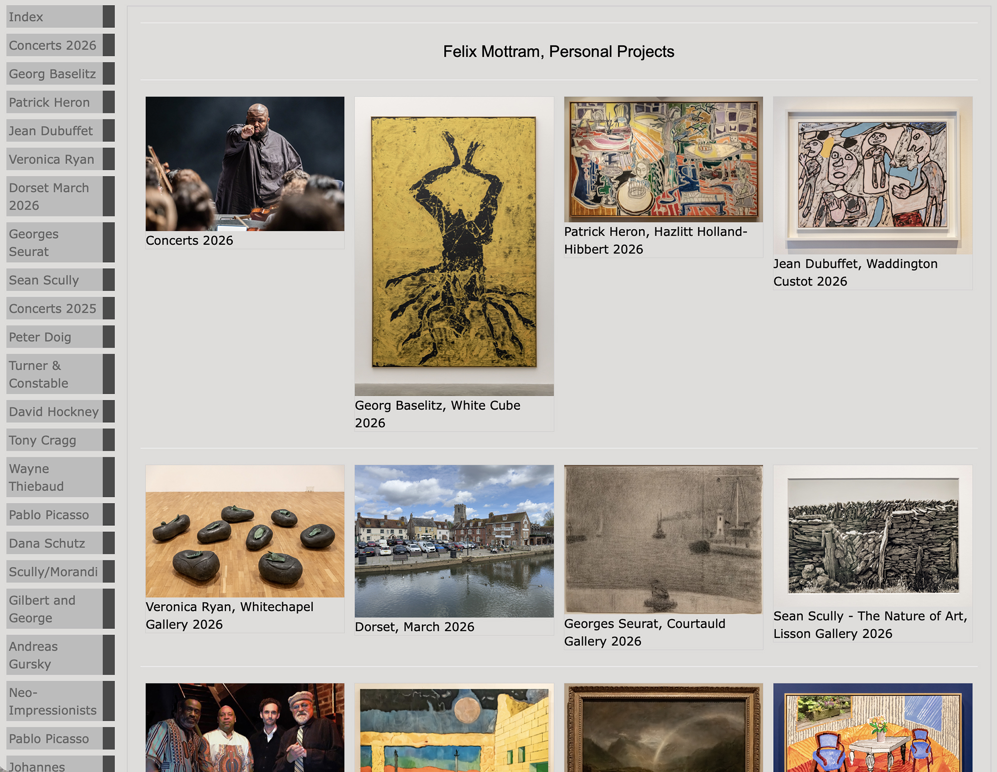
Task: Click 'Jean Dubuffet, Waddington Custot 2026' caption
Action: tap(855, 273)
